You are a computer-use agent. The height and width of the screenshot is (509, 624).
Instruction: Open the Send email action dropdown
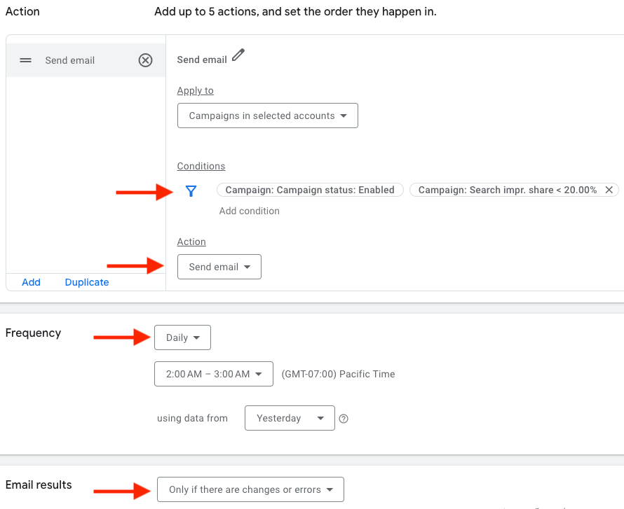[219, 267]
